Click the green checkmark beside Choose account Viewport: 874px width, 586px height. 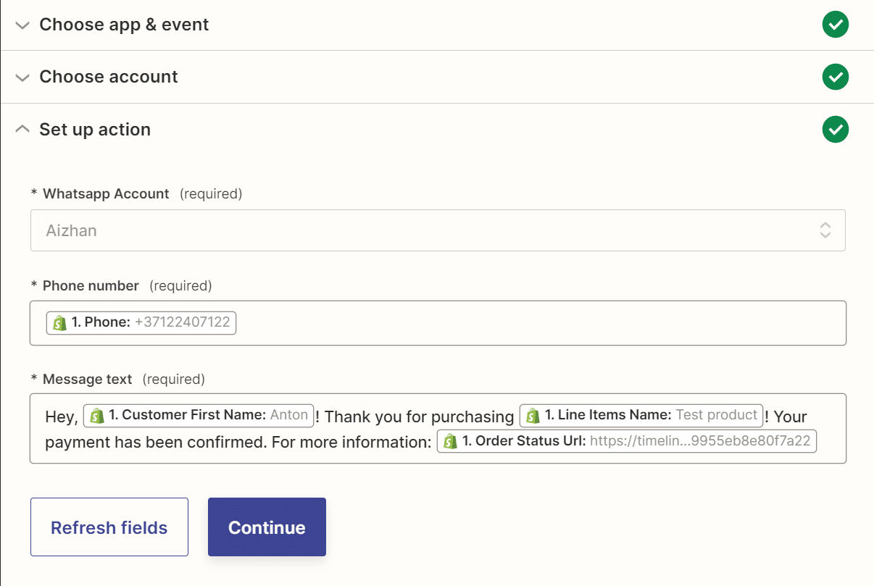tap(835, 77)
